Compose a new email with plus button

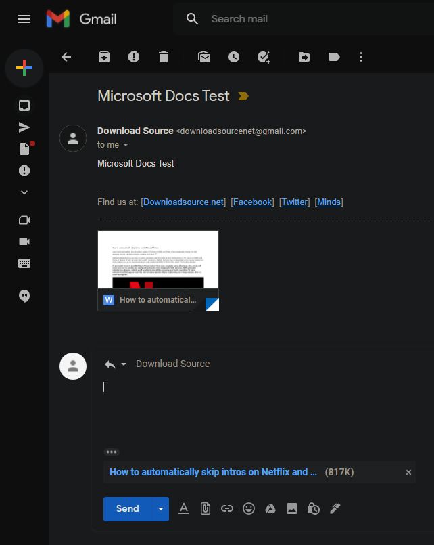click(x=24, y=68)
